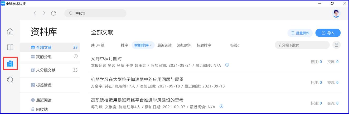This screenshot has height=114, width=349.
Task: Click the 批量操作 button
Action: [300, 33]
